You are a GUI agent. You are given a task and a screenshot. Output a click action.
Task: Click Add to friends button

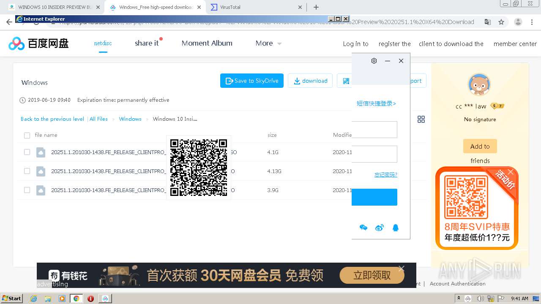click(x=480, y=146)
